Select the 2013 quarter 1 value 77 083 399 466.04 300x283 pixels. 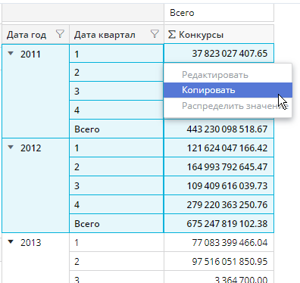tap(219, 242)
